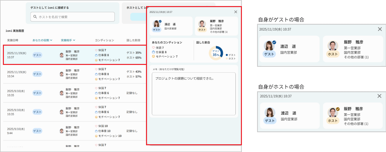The image size is (386, 152).
Task: Click dark blue ゲスト legend dot
Action: 227,55
